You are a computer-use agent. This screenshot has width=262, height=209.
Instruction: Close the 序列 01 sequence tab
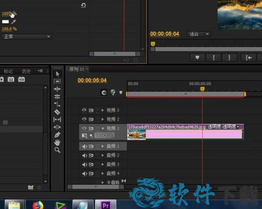click(x=87, y=69)
